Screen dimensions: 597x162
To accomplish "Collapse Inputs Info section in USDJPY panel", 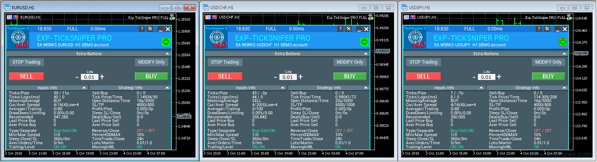I will tap(481, 88).
